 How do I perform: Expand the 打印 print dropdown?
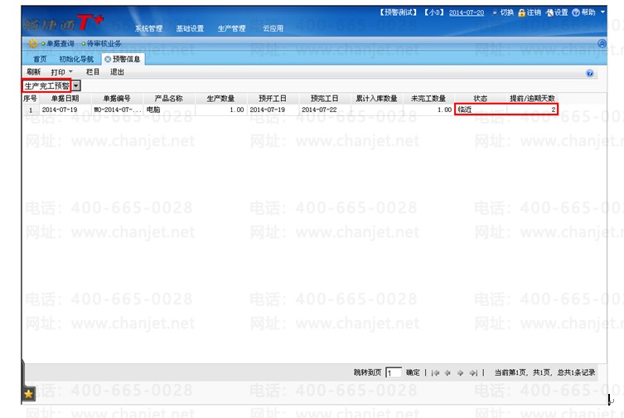(70, 71)
